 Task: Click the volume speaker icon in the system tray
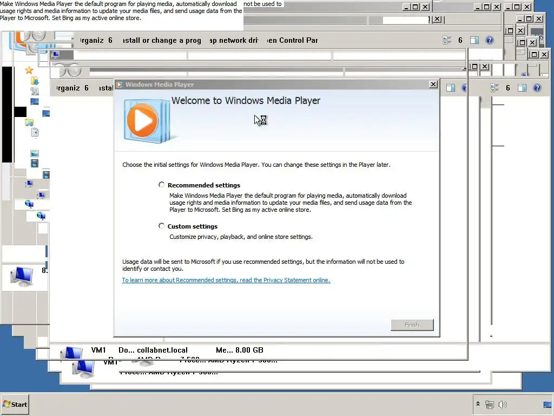click(x=502, y=404)
